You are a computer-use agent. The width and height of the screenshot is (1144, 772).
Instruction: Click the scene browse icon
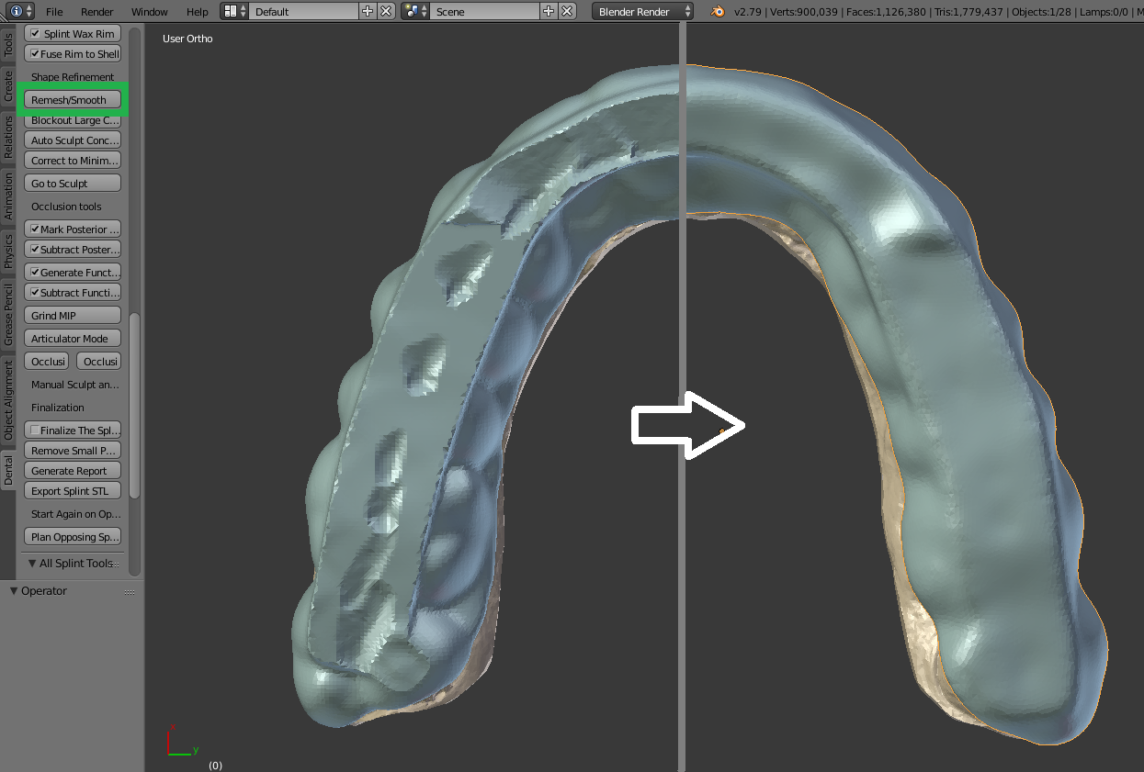(415, 12)
